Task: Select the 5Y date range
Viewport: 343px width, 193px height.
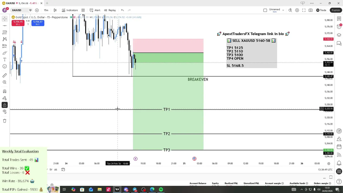Action: click(51, 169)
